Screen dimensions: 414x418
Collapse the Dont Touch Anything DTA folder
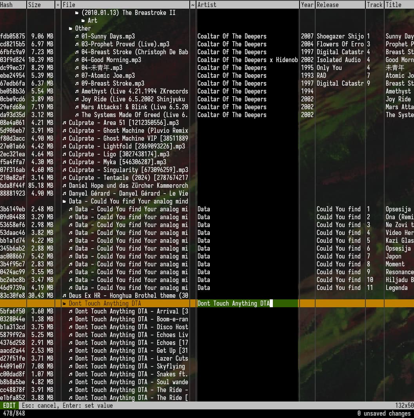coord(64,304)
